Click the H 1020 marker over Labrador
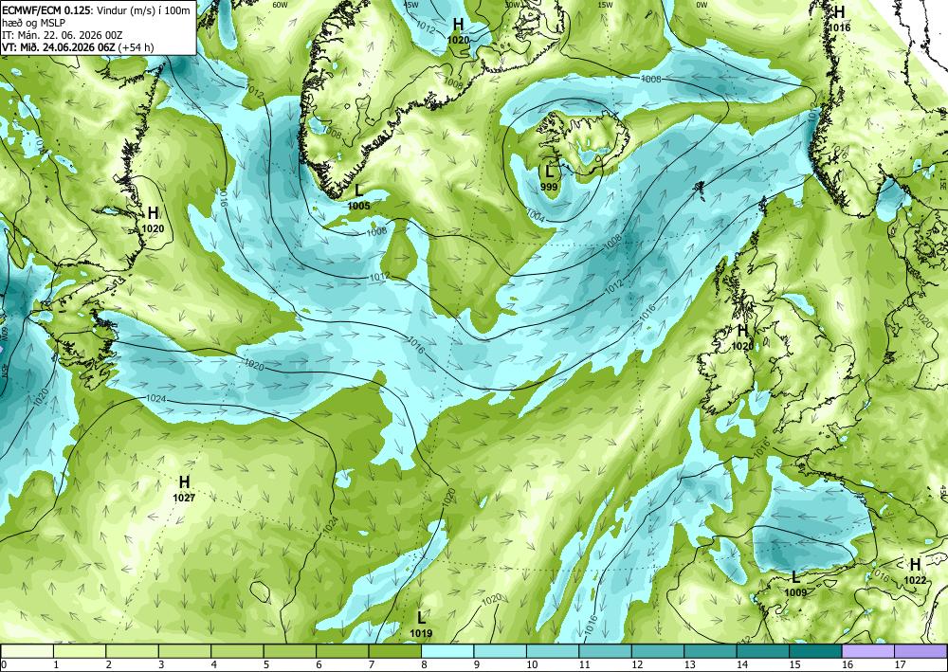 click(153, 221)
